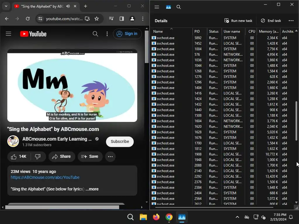Open Windows Search on the taskbar

click(131, 217)
